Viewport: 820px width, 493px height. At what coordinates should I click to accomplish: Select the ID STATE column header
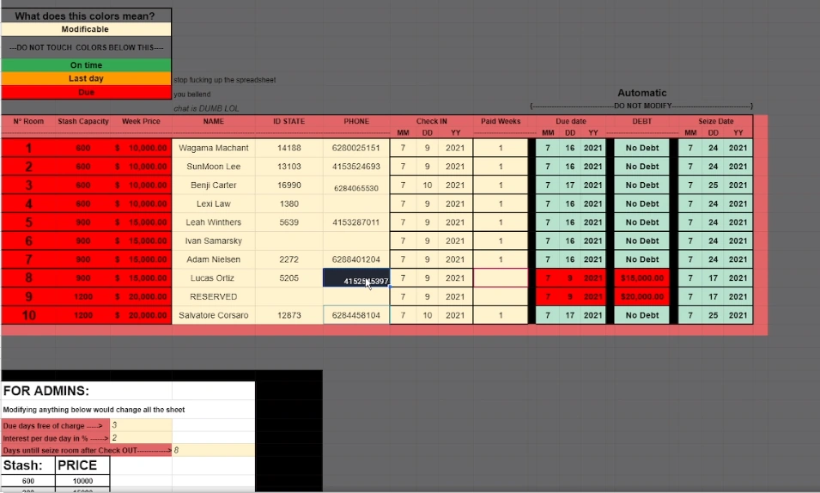289,121
